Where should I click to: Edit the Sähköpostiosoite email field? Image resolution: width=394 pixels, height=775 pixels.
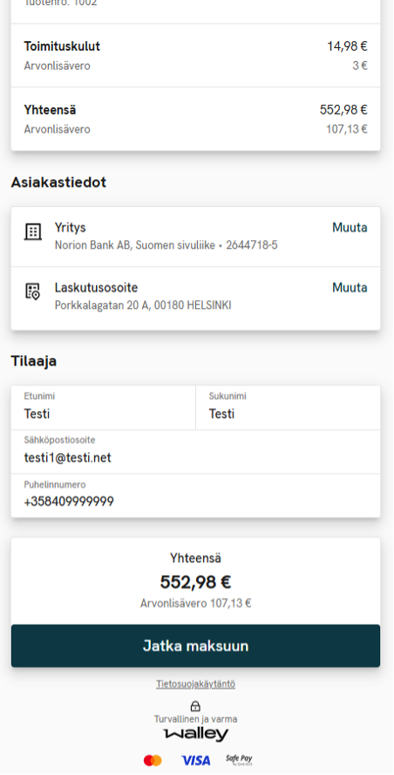tap(195, 452)
